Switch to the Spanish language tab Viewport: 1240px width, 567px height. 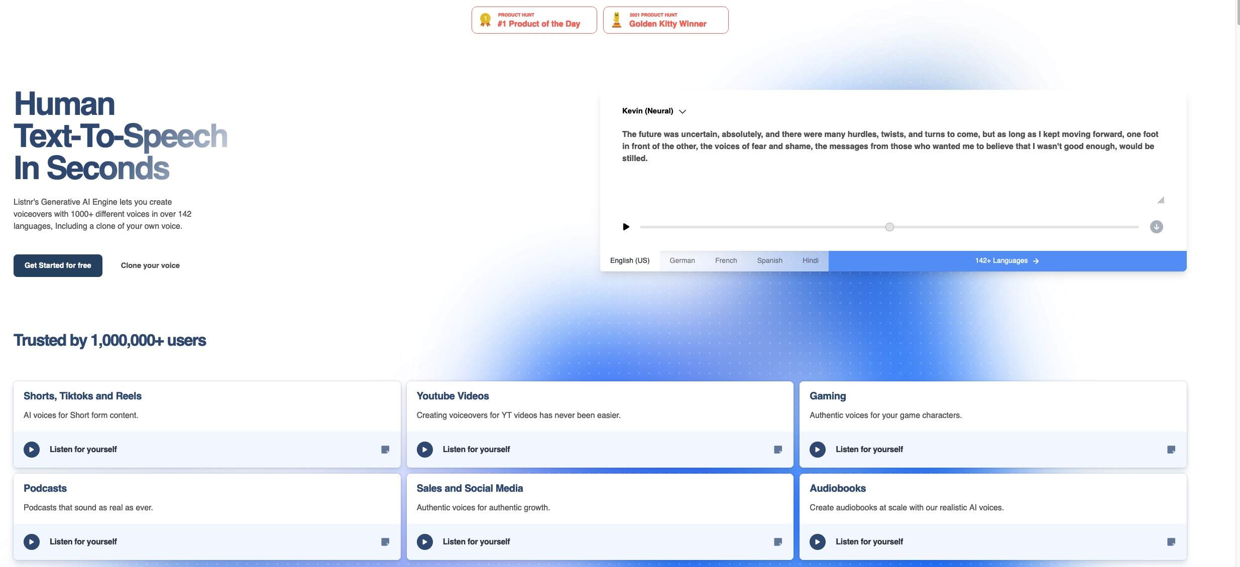(770, 261)
